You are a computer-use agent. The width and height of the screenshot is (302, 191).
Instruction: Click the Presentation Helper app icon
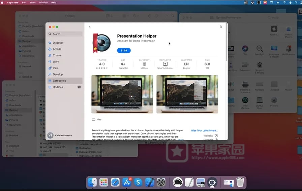pos(101,43)
